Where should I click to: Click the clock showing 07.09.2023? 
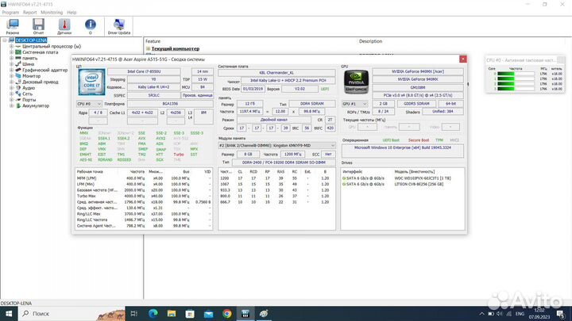pos(539,314)
